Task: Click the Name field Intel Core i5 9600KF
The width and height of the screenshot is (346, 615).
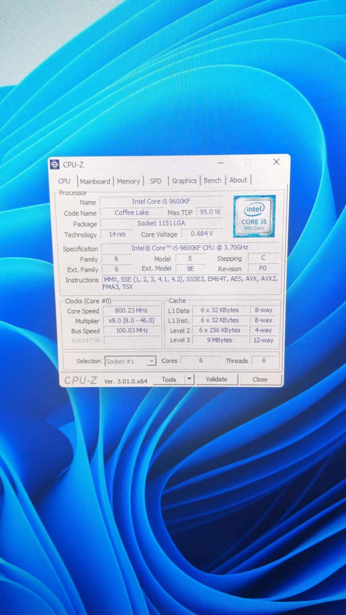Action: (161, 202)
